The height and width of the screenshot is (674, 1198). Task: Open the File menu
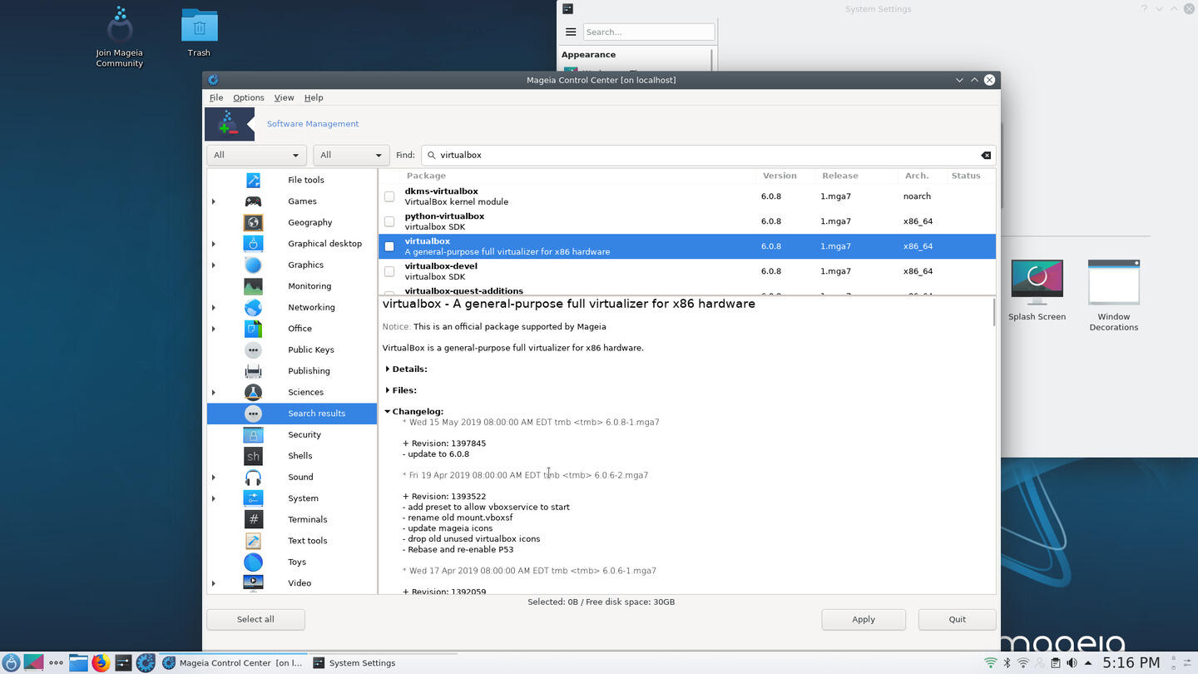[216, 97]
